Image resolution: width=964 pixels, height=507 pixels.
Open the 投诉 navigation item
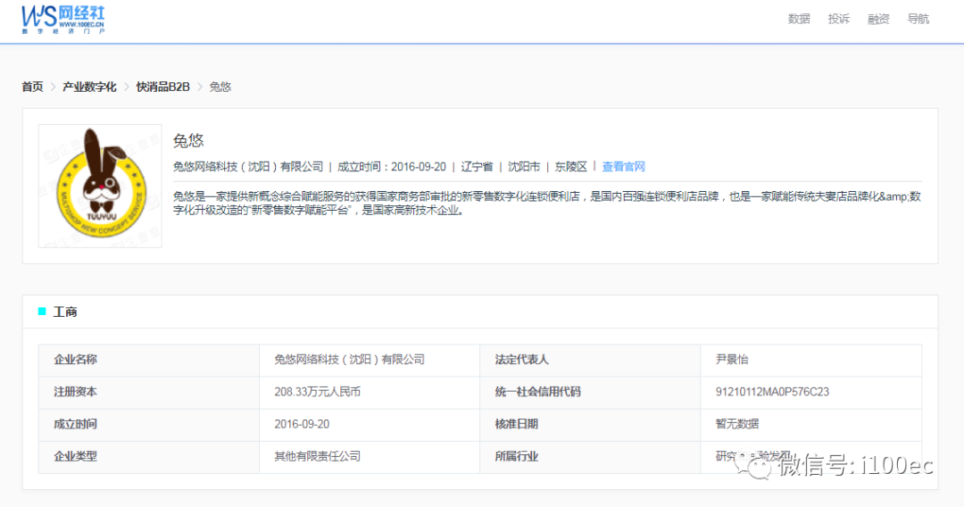(839, 19)
